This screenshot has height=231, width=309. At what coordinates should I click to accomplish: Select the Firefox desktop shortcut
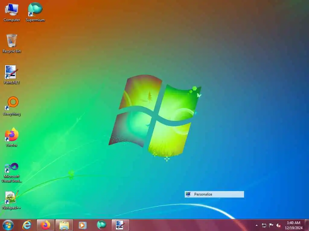click(12, 137)
